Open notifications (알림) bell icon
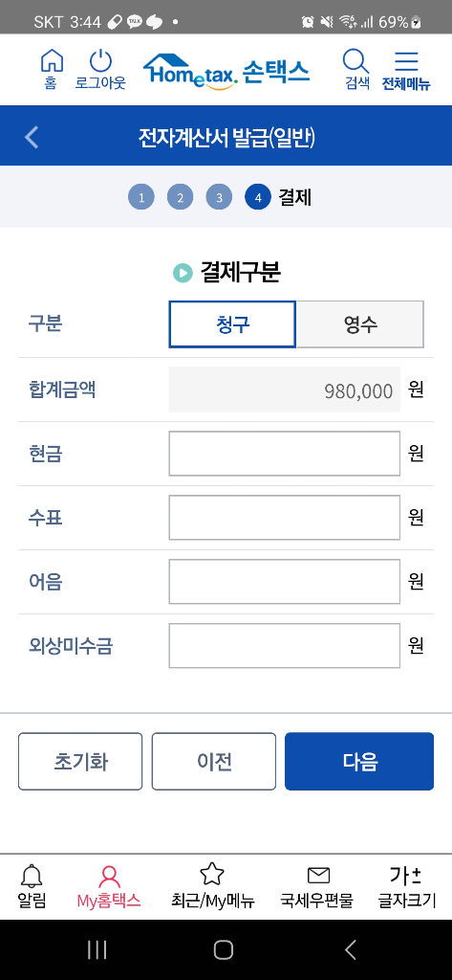 pos(32,877)
